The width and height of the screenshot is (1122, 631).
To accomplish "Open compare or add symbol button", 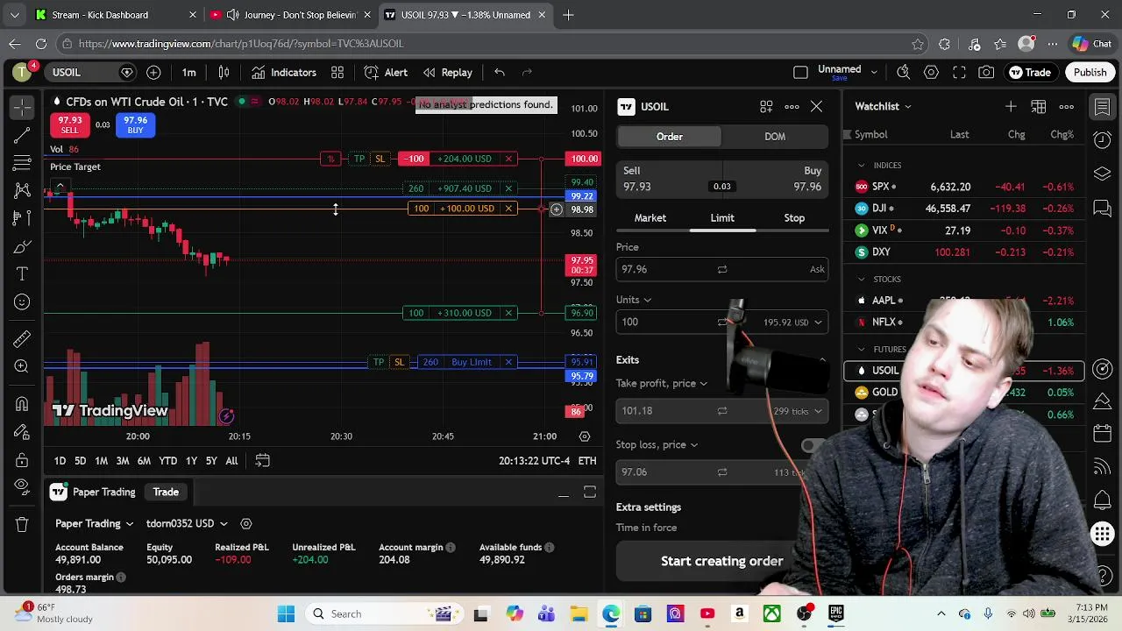I will tap(153, 73).
